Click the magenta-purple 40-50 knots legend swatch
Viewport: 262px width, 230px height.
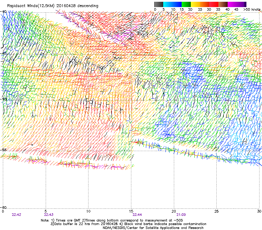[237, 4]
